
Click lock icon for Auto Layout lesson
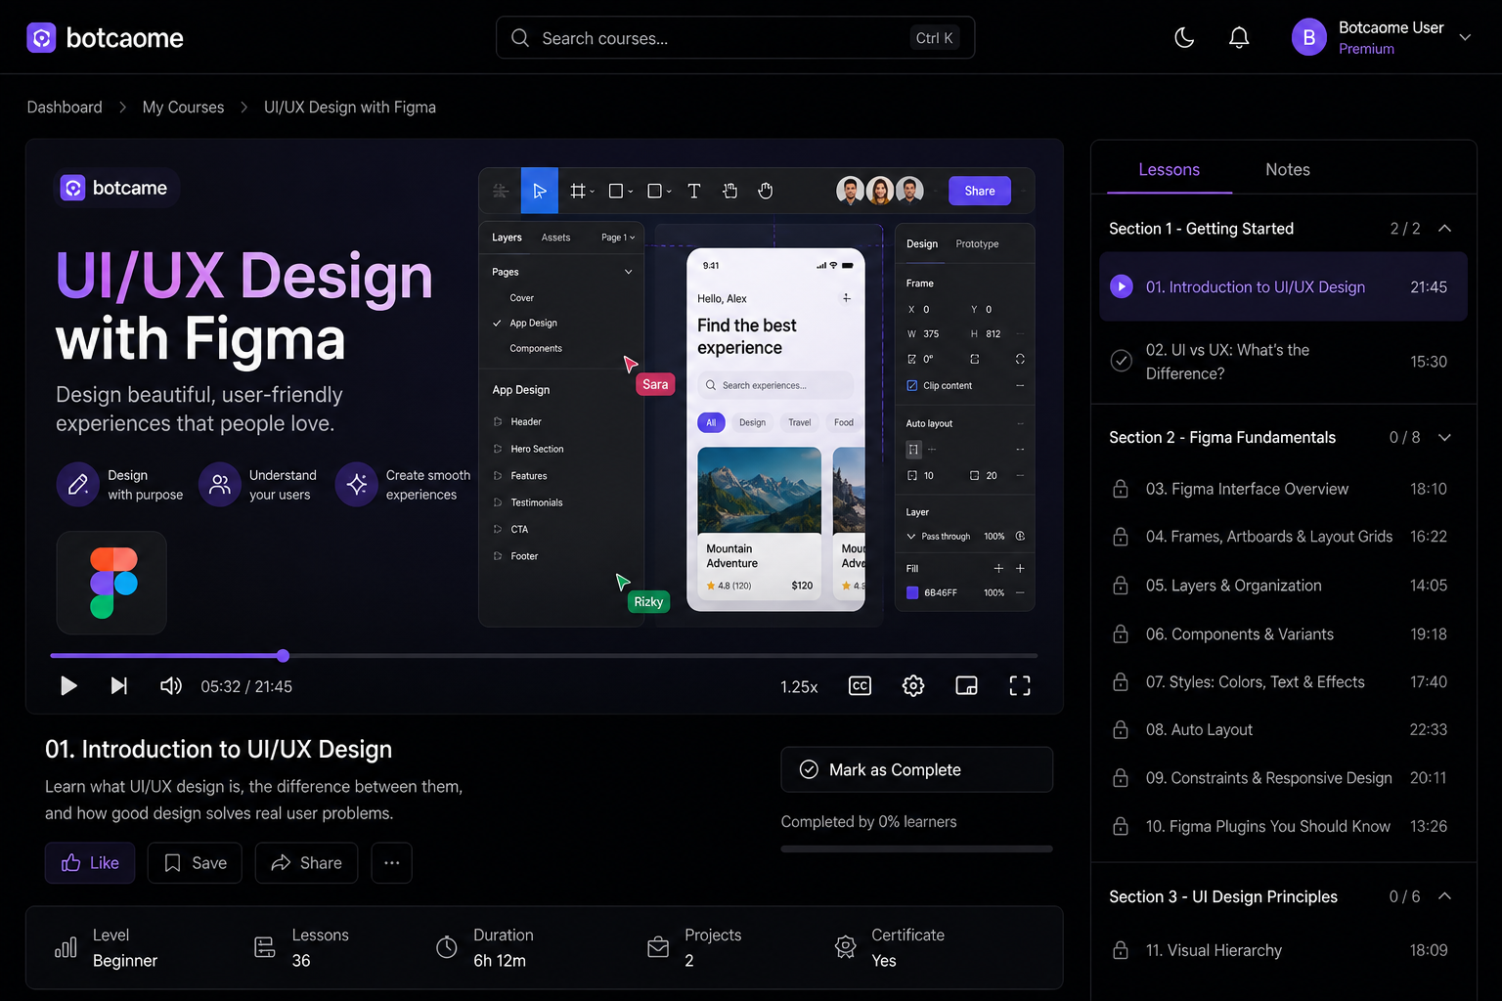[1121, 730]
